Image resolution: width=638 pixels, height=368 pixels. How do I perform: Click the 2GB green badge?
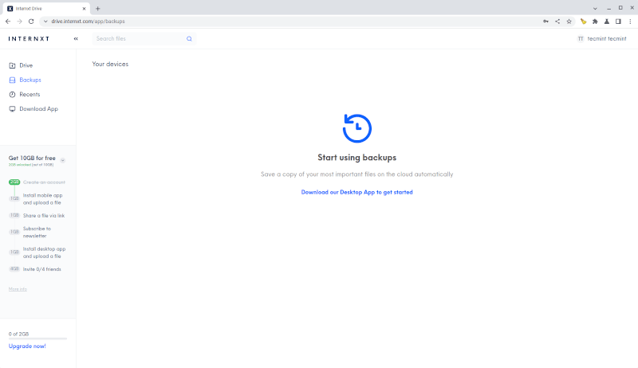click(x=14, y=182)
